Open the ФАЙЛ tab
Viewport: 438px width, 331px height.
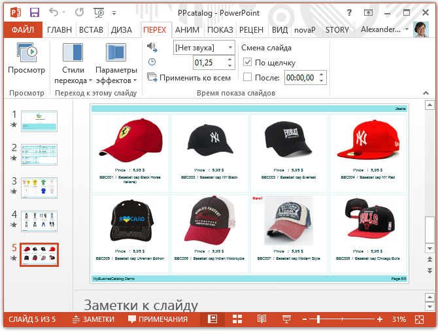pyautogui.click(x=23, y=29)
